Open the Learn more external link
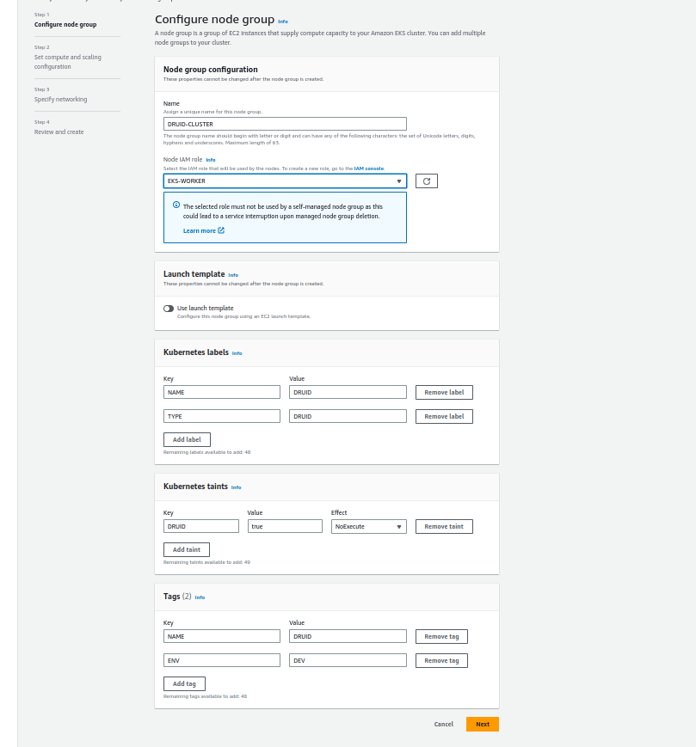The image size is (696, 747). (203, 230)
